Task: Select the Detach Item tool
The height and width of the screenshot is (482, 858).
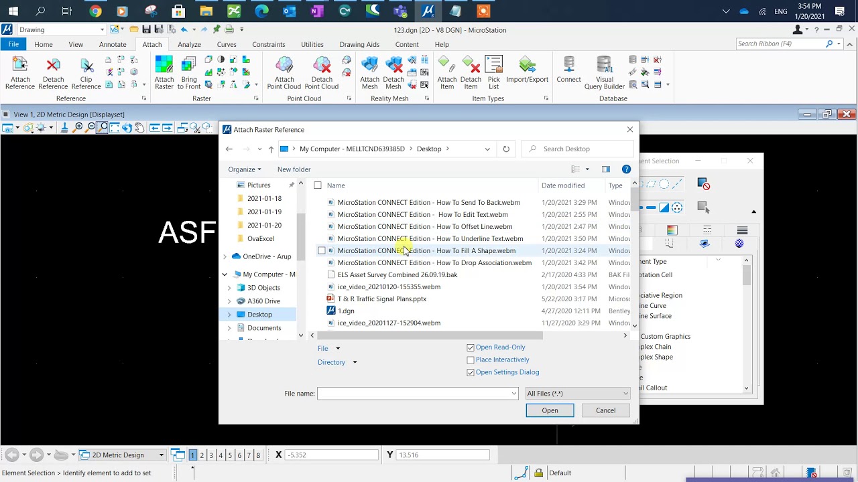Action: (x=471, y=73)
